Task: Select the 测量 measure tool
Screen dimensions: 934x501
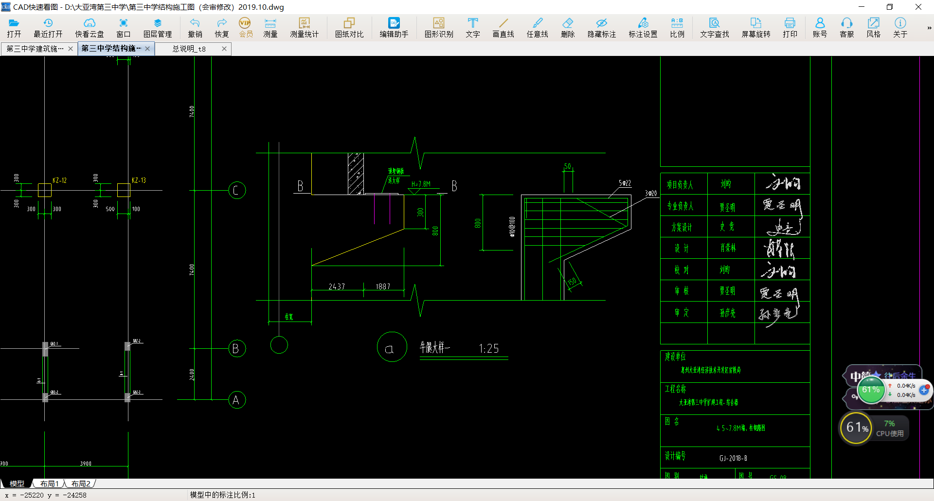Action: 270,28
